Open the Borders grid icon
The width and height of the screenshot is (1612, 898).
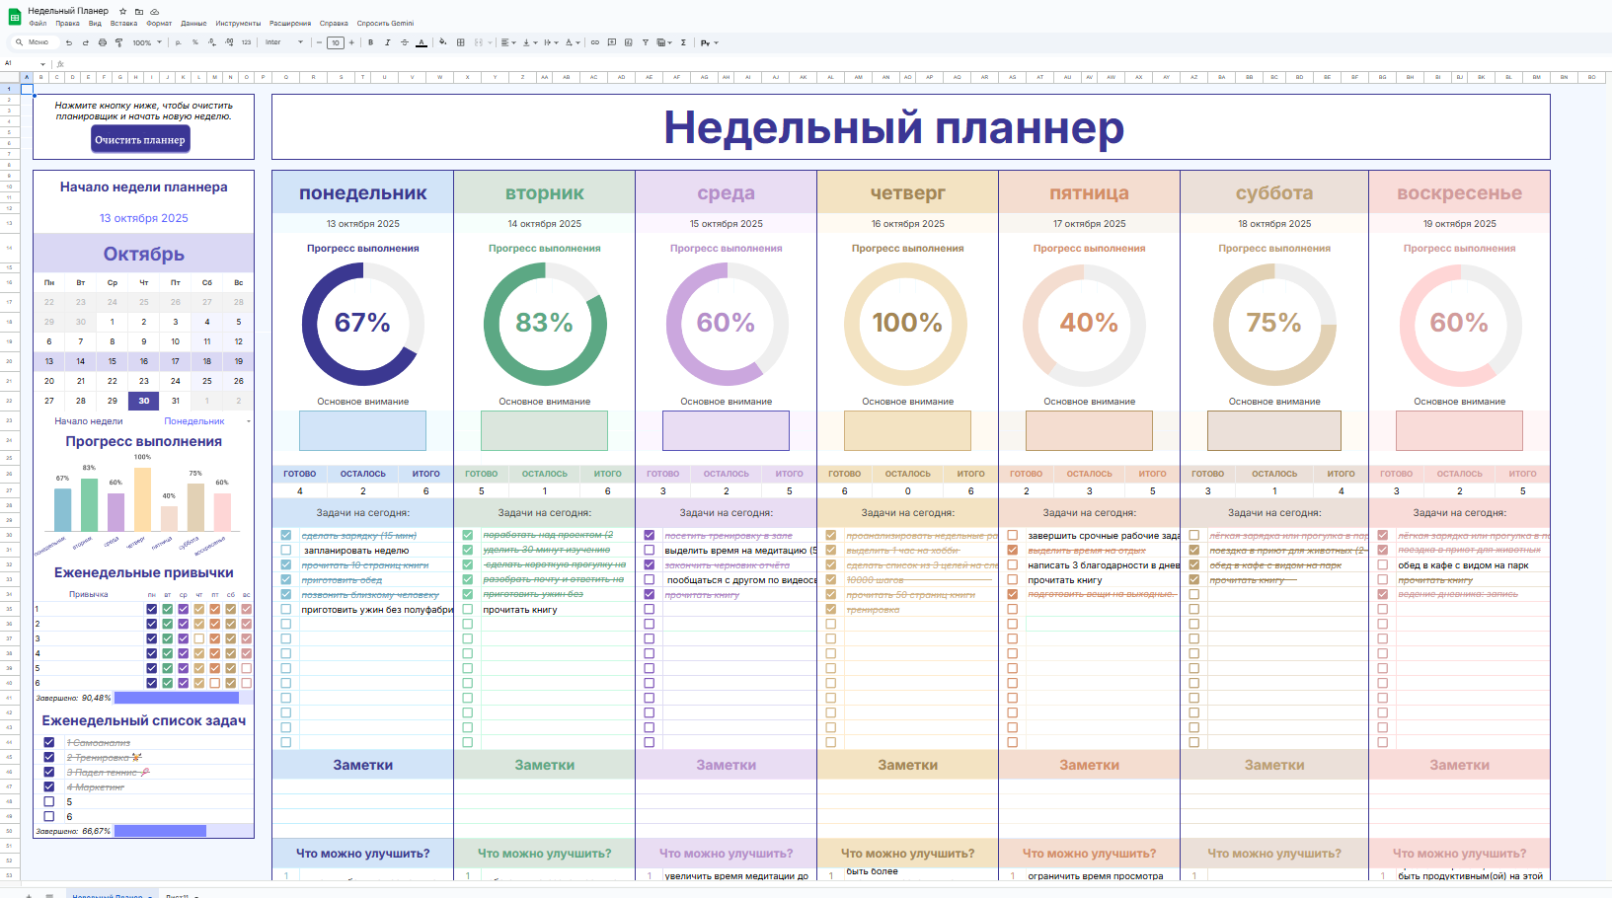[x=460, y=42]
